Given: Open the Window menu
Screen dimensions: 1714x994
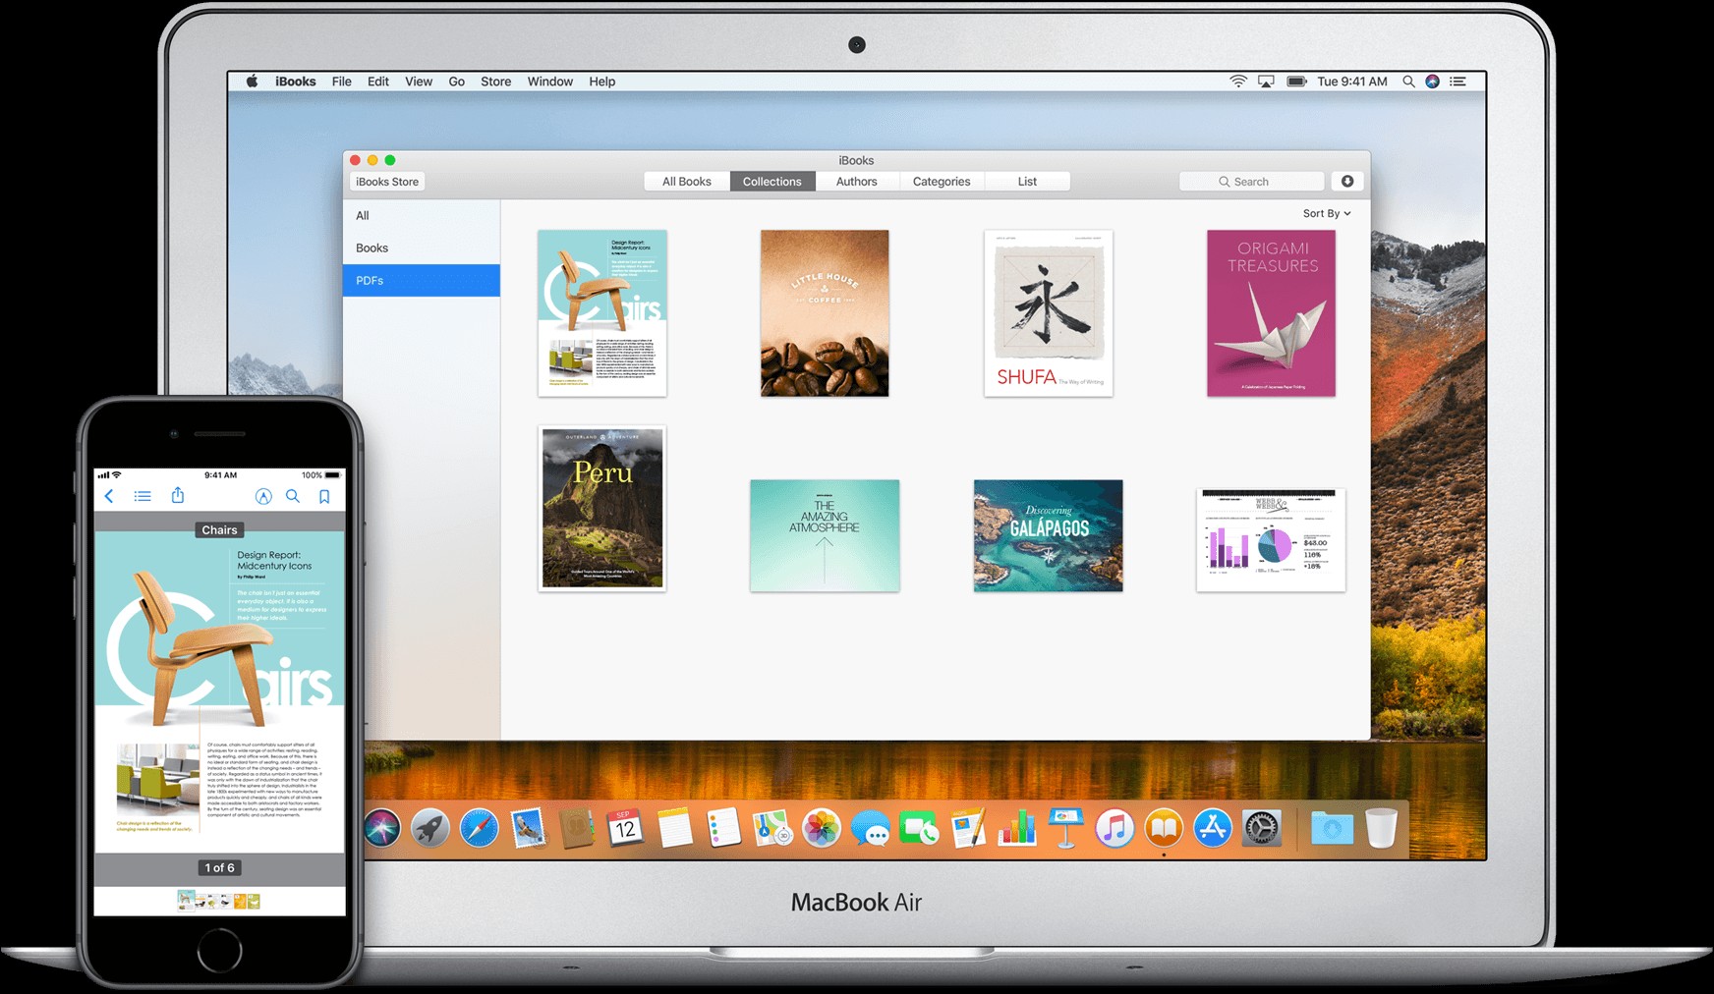Looking at the screenshot, I should (x=549, y=81).
